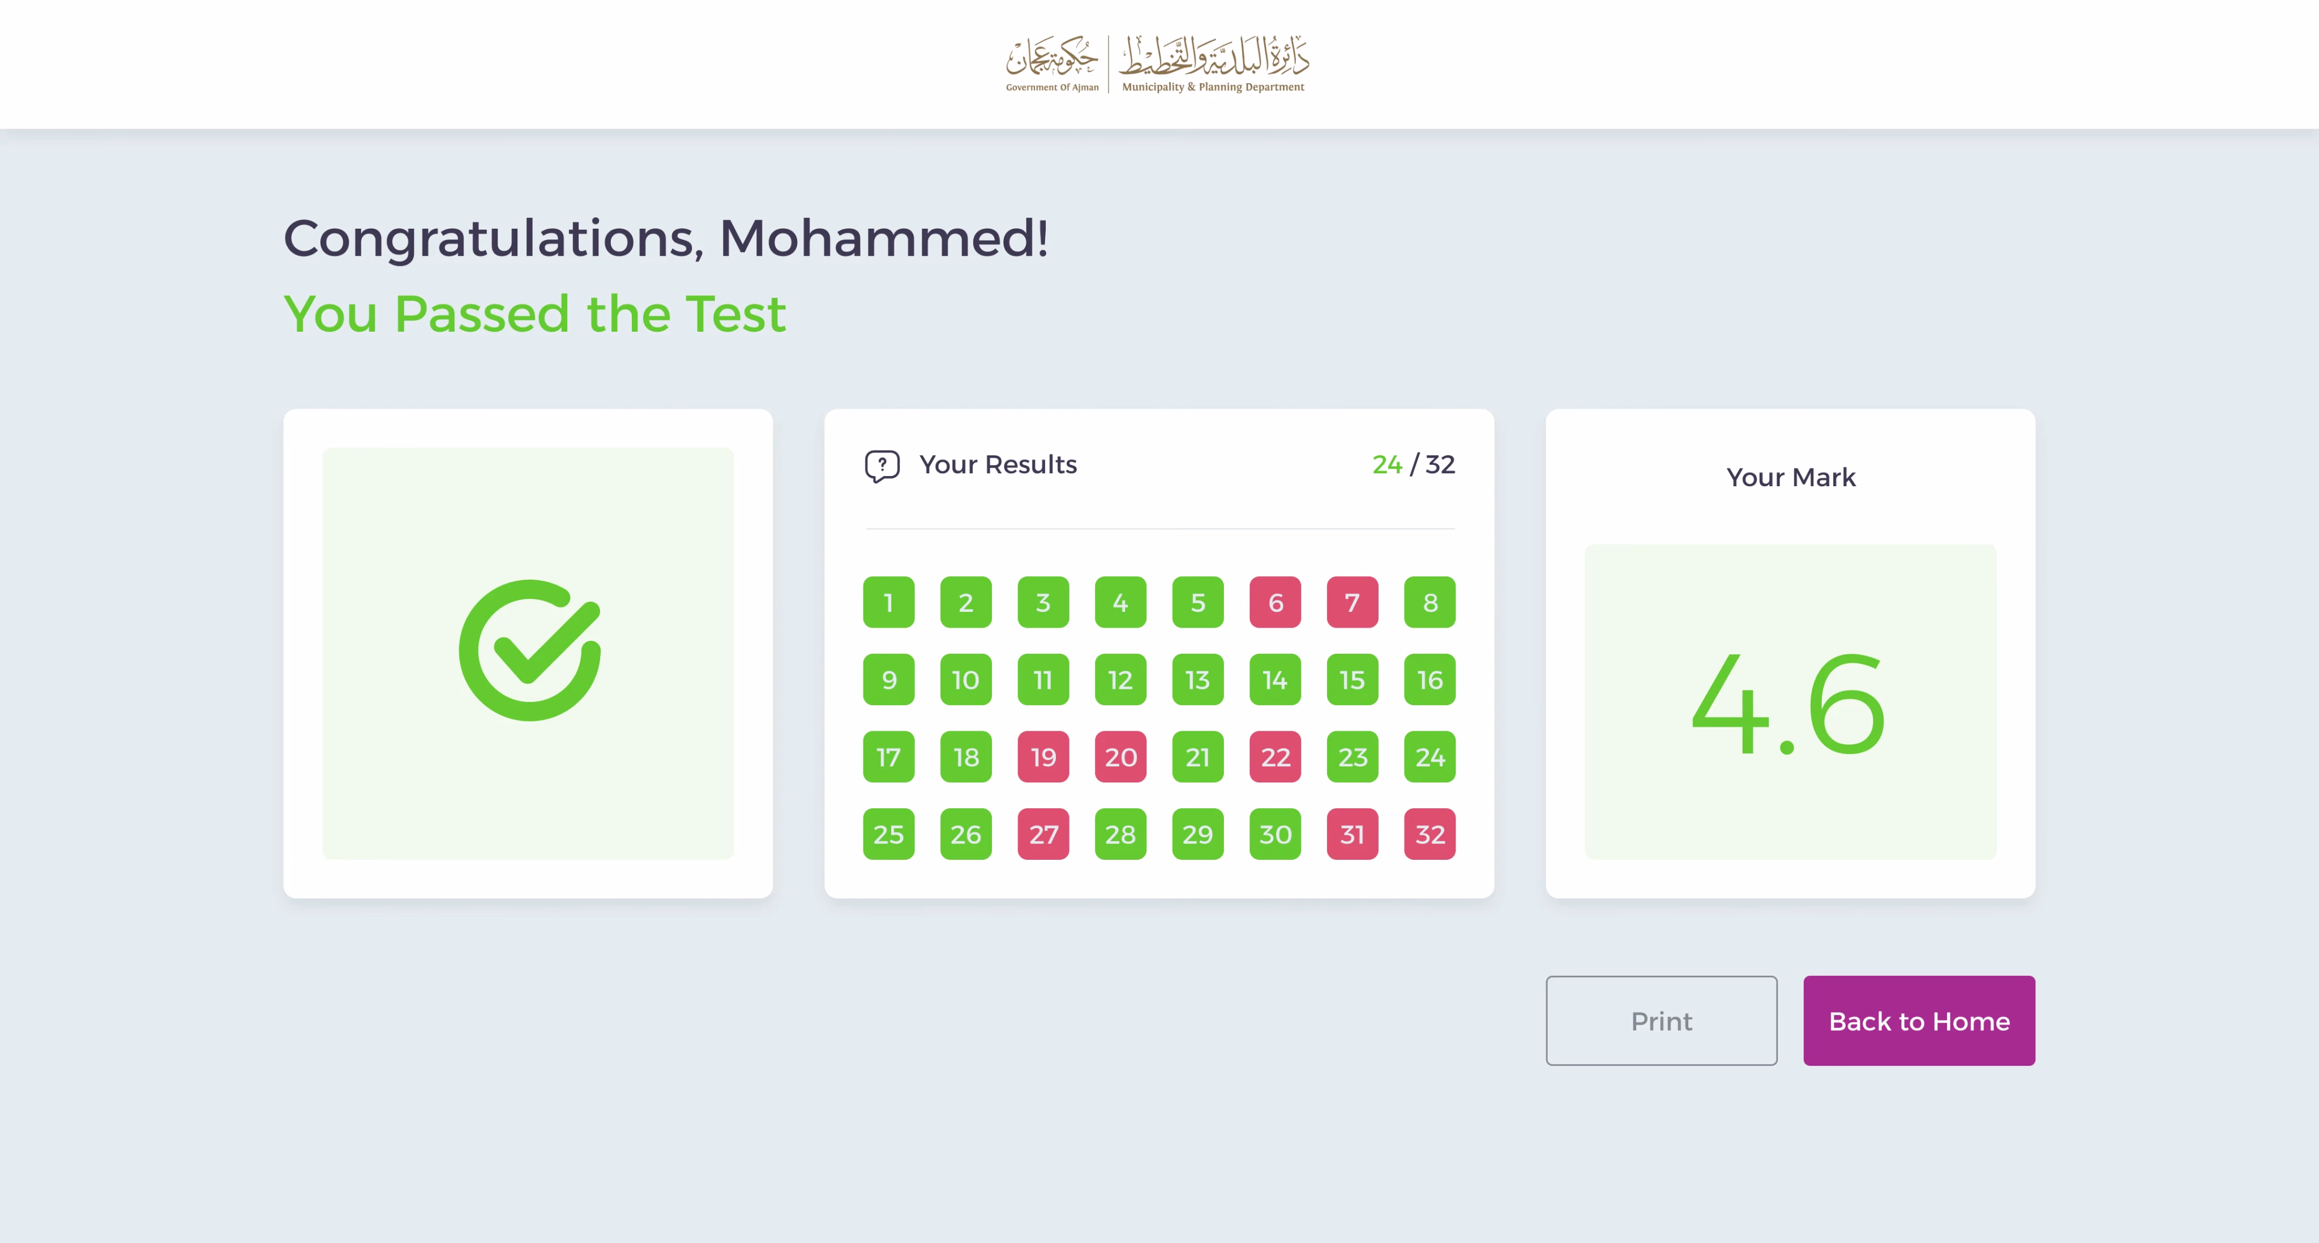Image resolution: width=2319 pixels, height=1243 pixels.
Task: Click the green pass checkmark icon
Action: [x=529, y=651]
